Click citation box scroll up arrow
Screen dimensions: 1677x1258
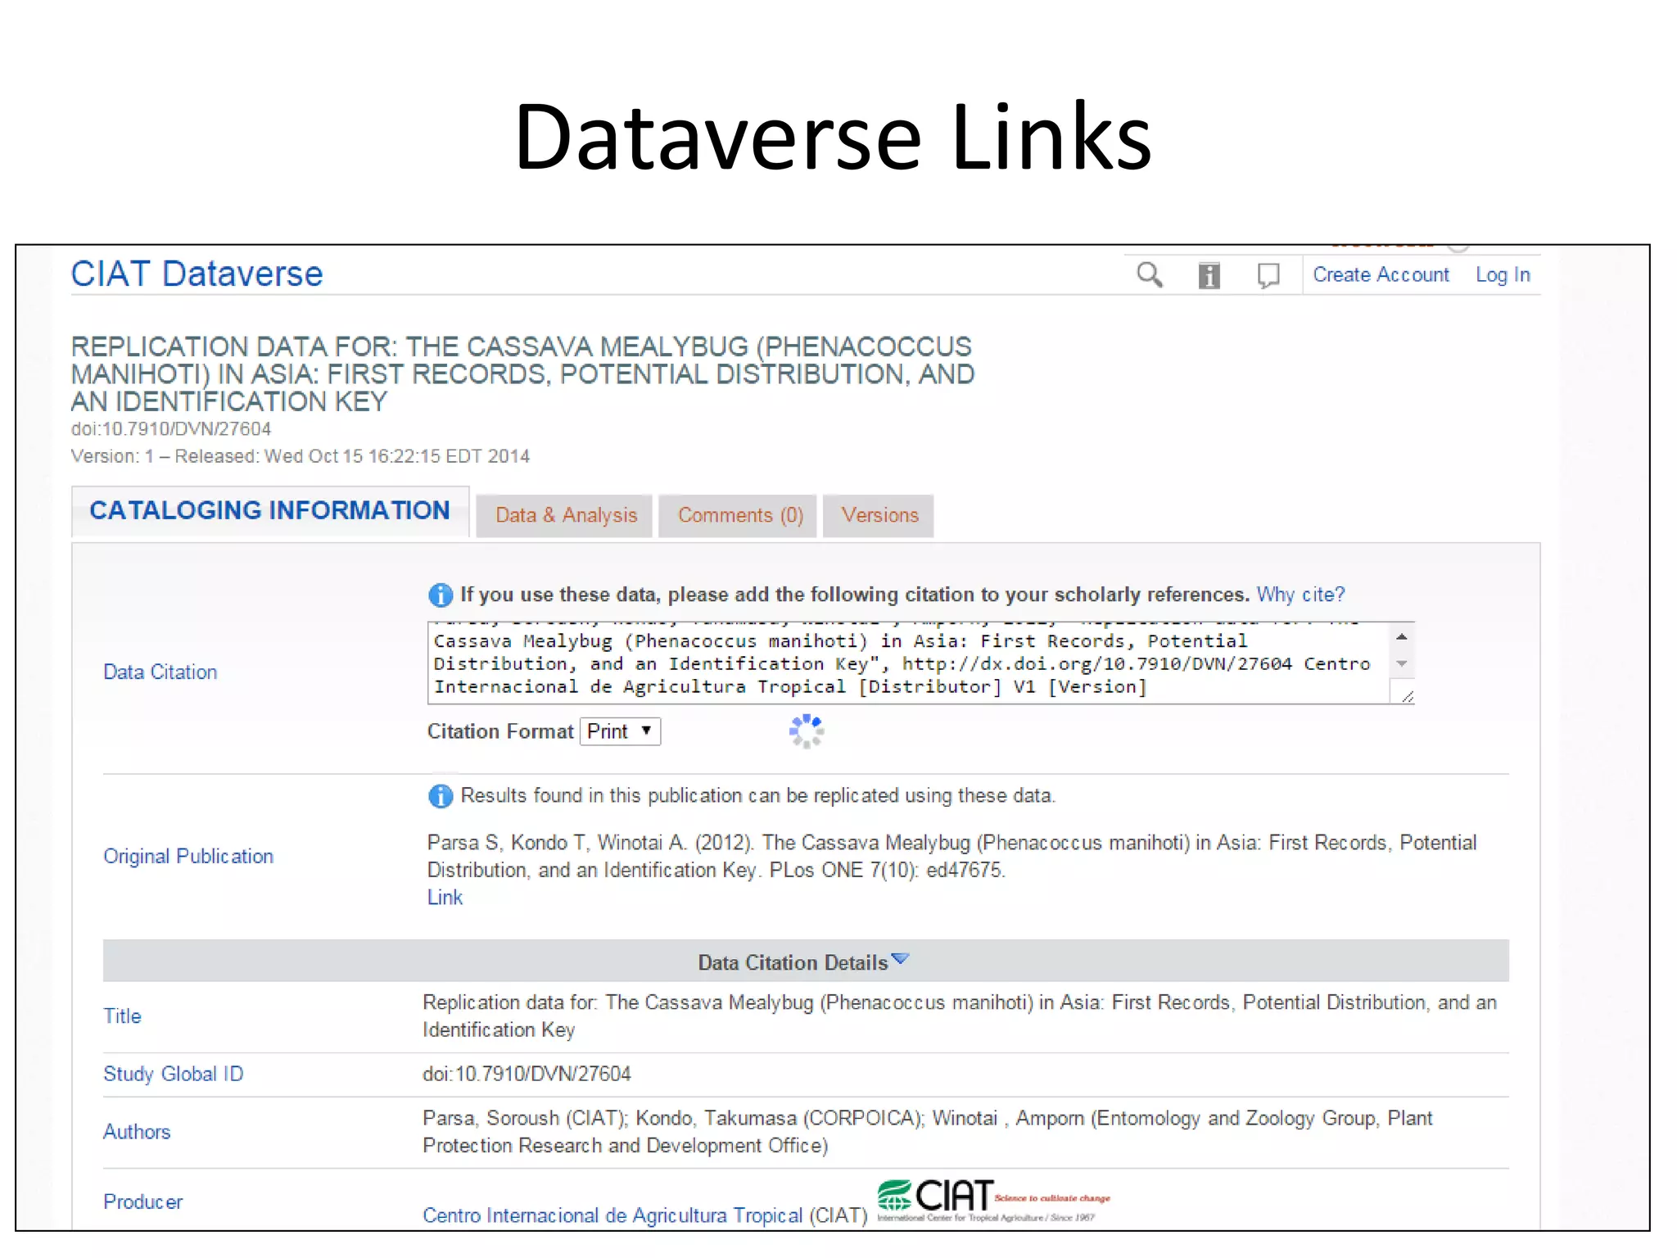click(x=1402, y=637)
